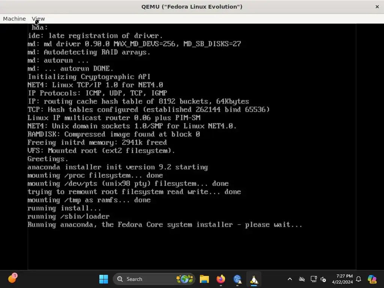Click the QEMU title bar text
The image size is (384, 288).
[x=192, y=7]
